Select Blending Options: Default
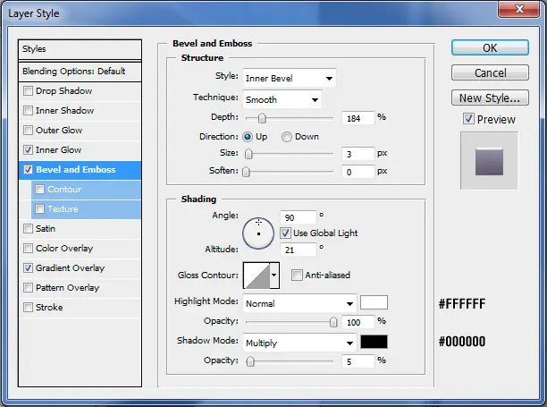This screenshot has height=407, width=547. pos(80,72)
